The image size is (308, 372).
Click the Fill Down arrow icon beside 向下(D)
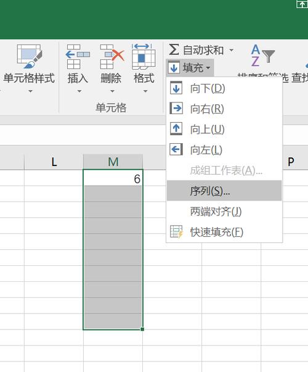[x=176, y=88]
